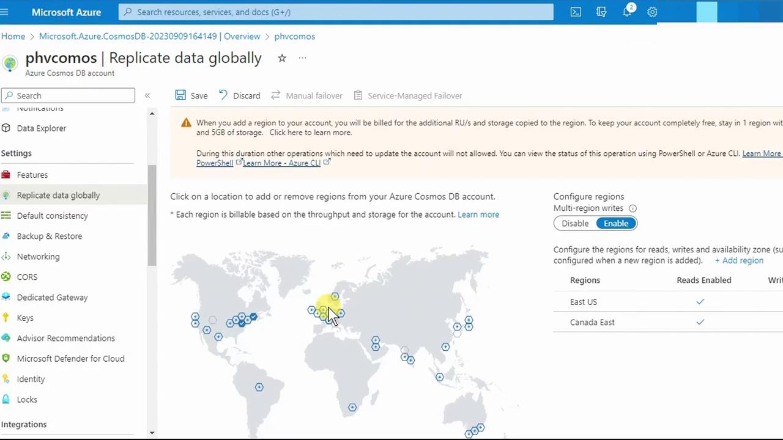
Task: Open the Keys menu item
Action: pos(25,318)
